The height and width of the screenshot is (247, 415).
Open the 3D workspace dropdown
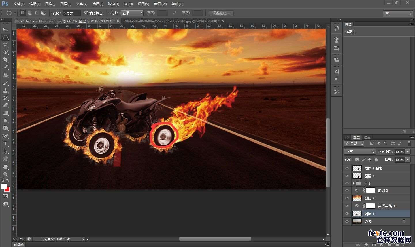pyautogui.click(x=398, y=13)
